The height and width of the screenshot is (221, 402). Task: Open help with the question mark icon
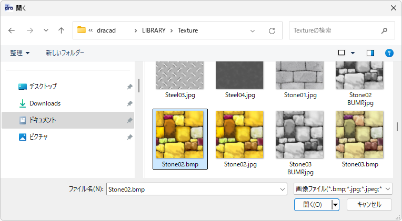click(389, 53)
